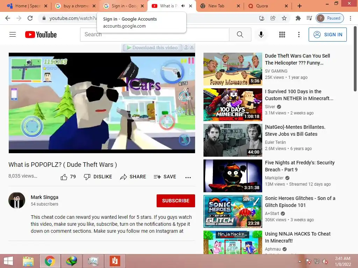The width and height of the screenshot is (358, 268).
Task: Close the YouTube tab
Action: (x=191, y=6)
